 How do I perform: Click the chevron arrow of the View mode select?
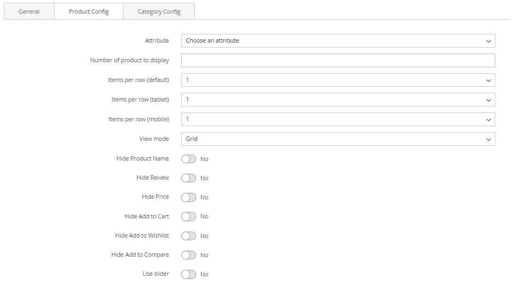click(488, 139)
